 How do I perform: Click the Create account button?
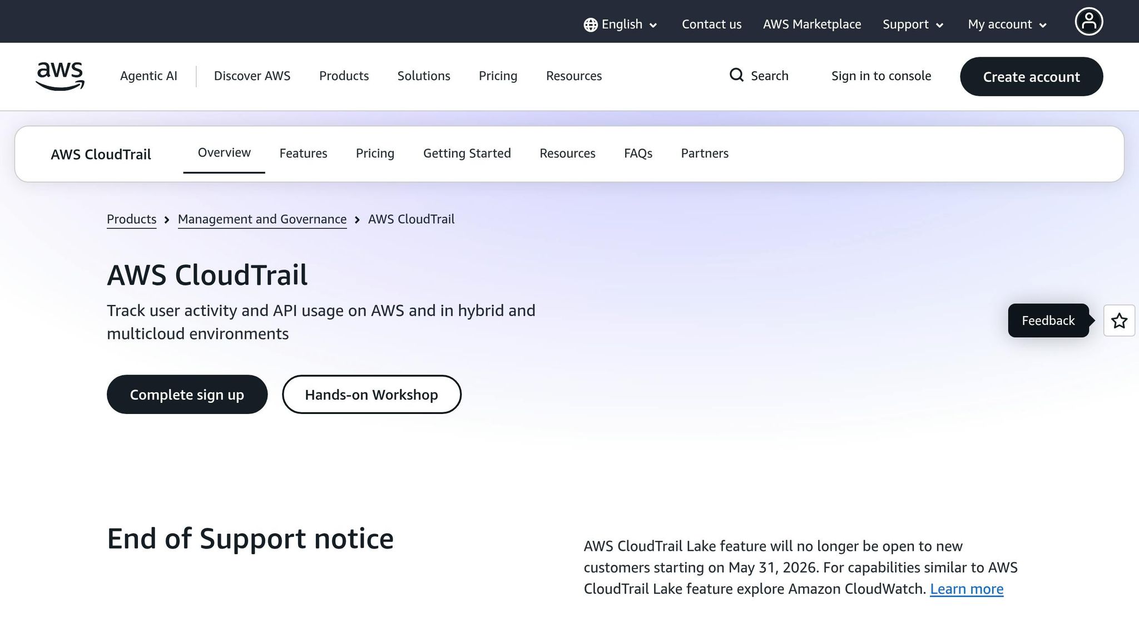1031,77
